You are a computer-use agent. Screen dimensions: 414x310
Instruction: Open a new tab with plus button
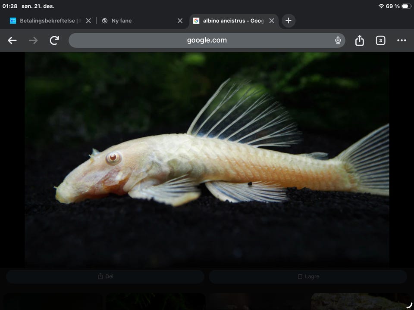click(x=289, y=21)
